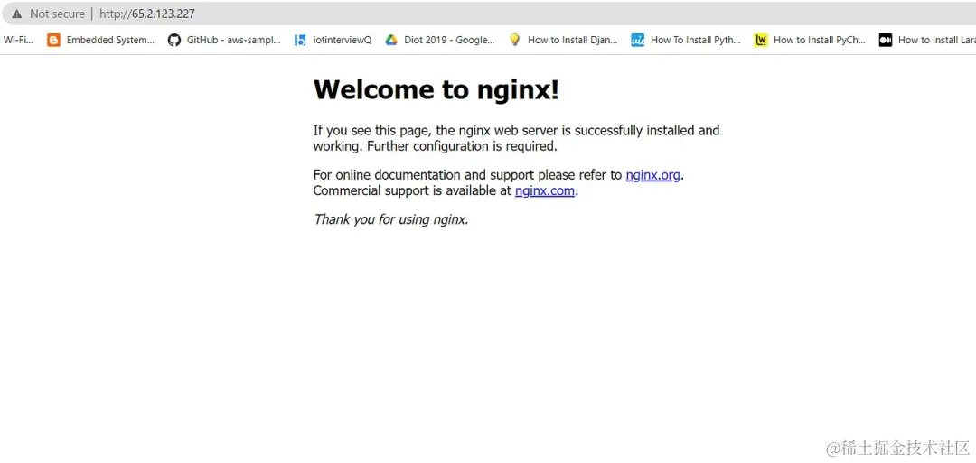Open the iotinterviewQ bookmark

click(x=342, y=40)
